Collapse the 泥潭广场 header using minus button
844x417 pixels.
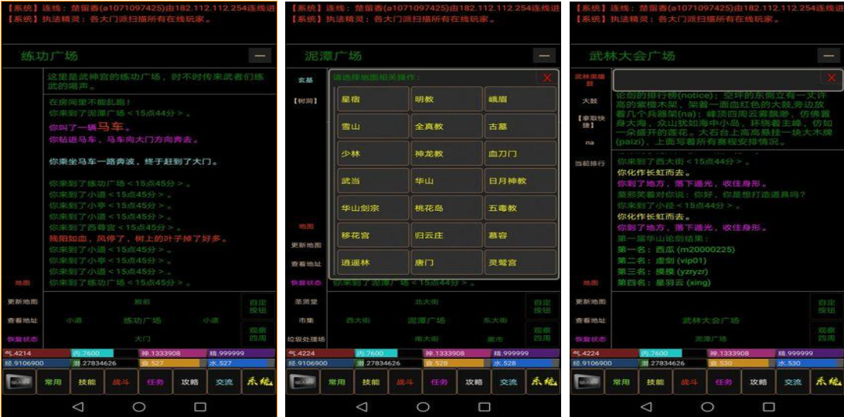tap(544, 56)
